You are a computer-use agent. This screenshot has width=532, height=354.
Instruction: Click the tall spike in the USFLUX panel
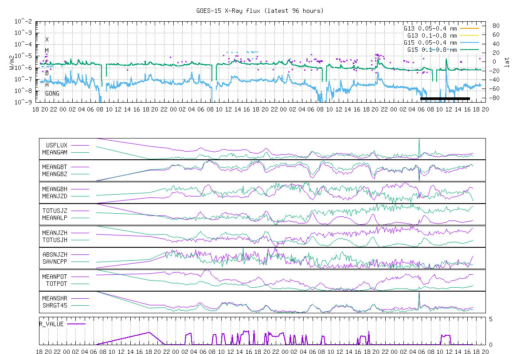tap(419, 148)
